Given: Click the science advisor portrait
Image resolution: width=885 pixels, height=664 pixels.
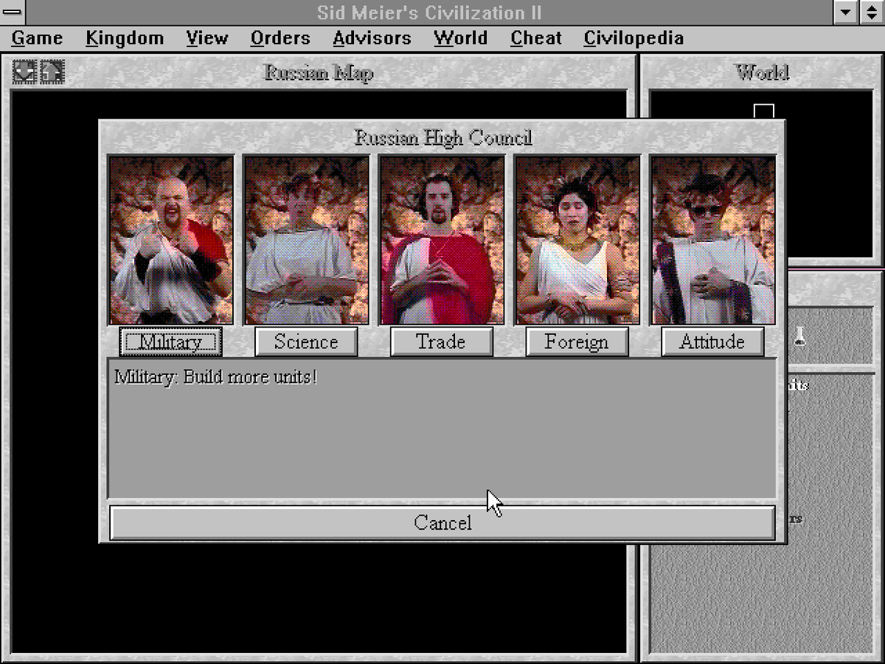Looking at the screenshot, I should pos(307,240).
